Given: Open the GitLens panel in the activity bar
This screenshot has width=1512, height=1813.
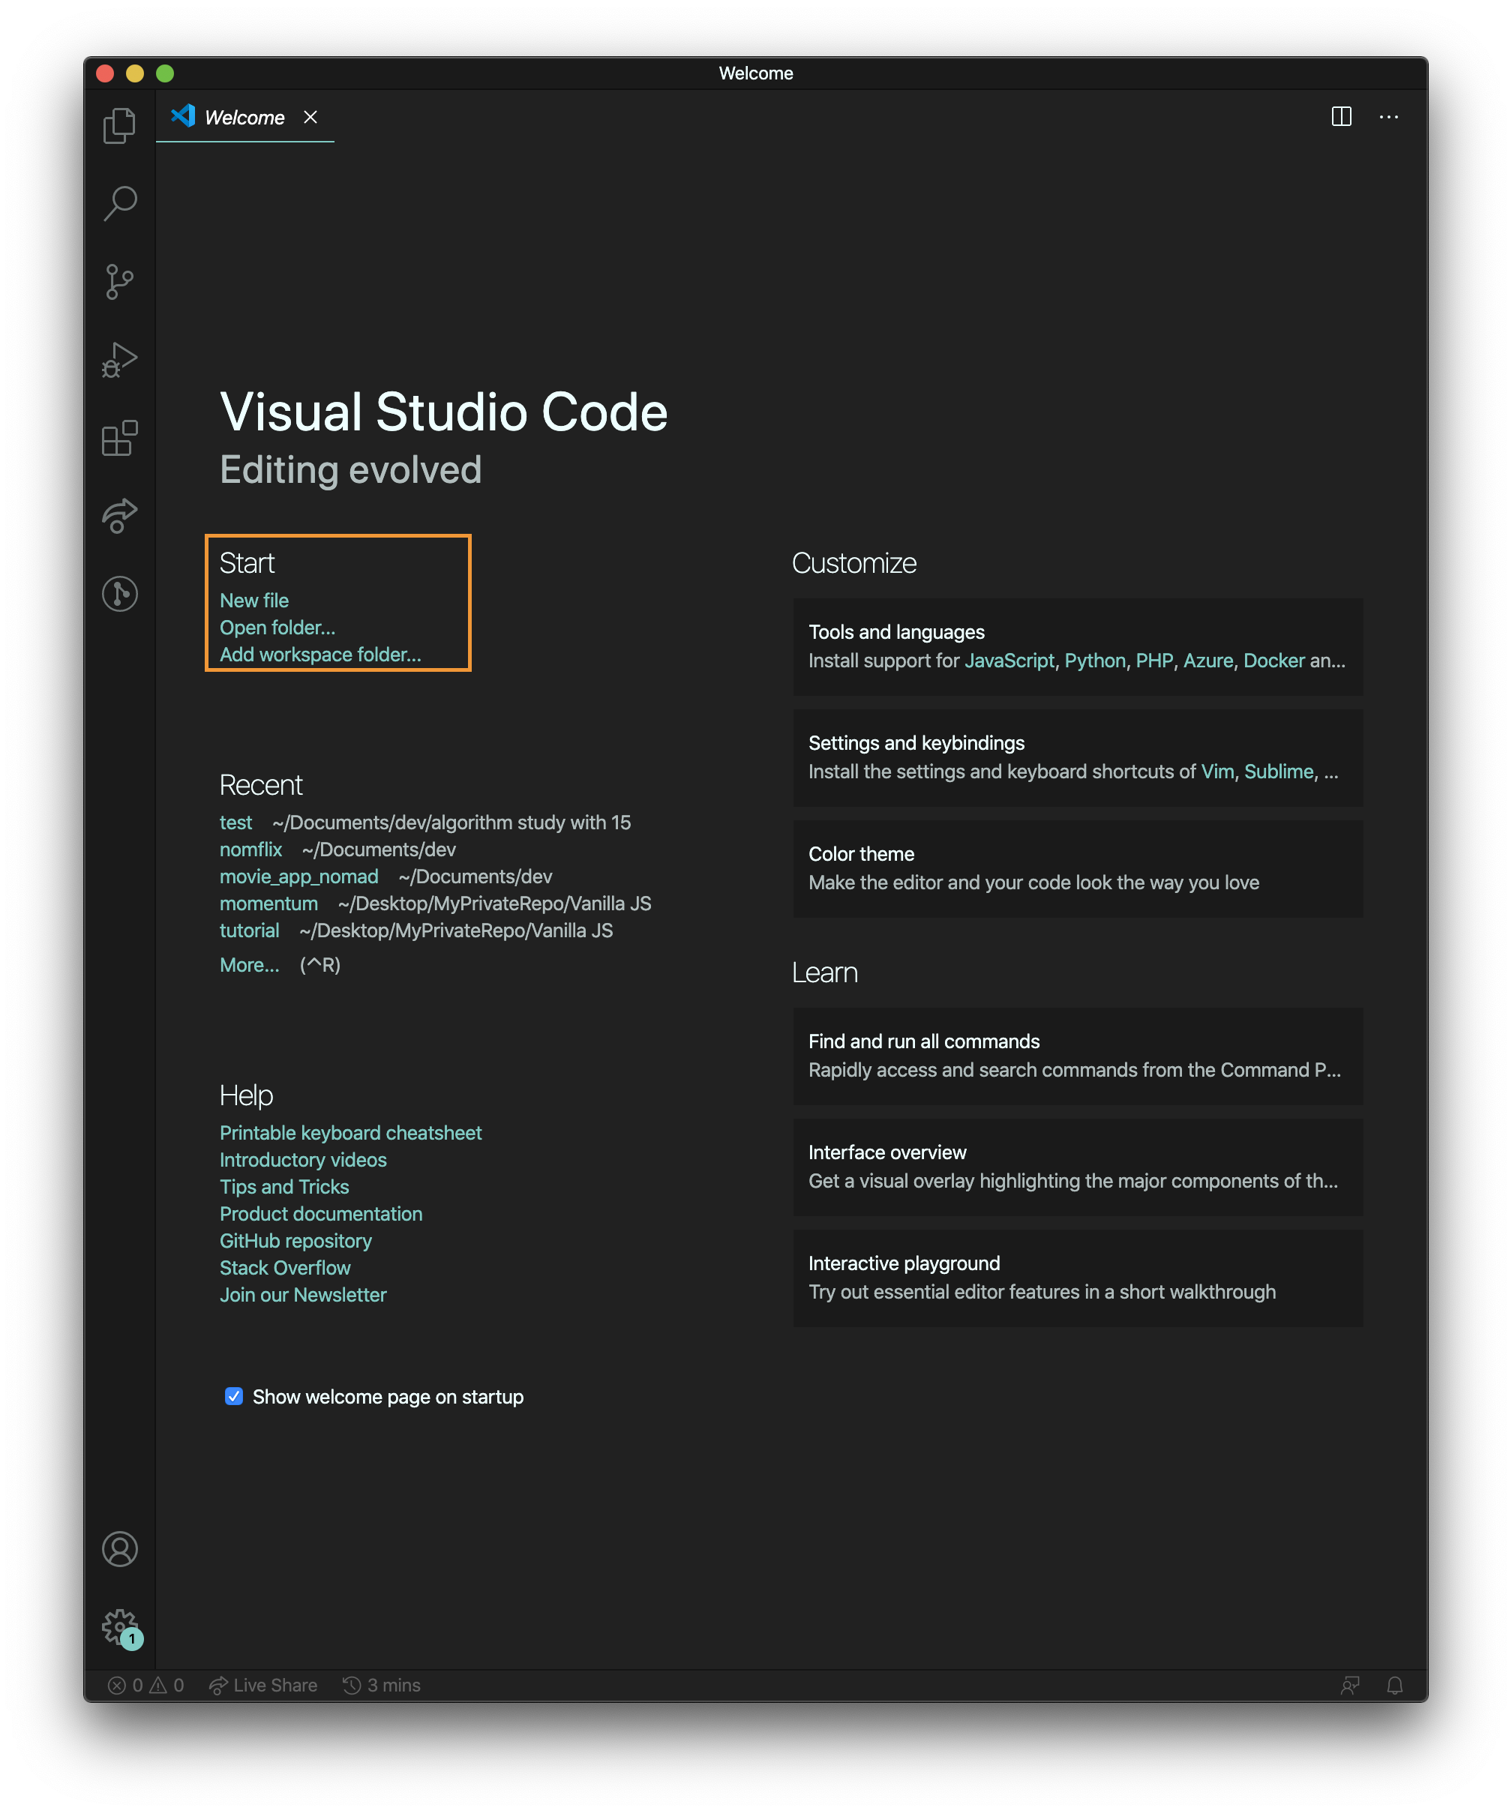Looking at the screenshot, I should [119, 594].
